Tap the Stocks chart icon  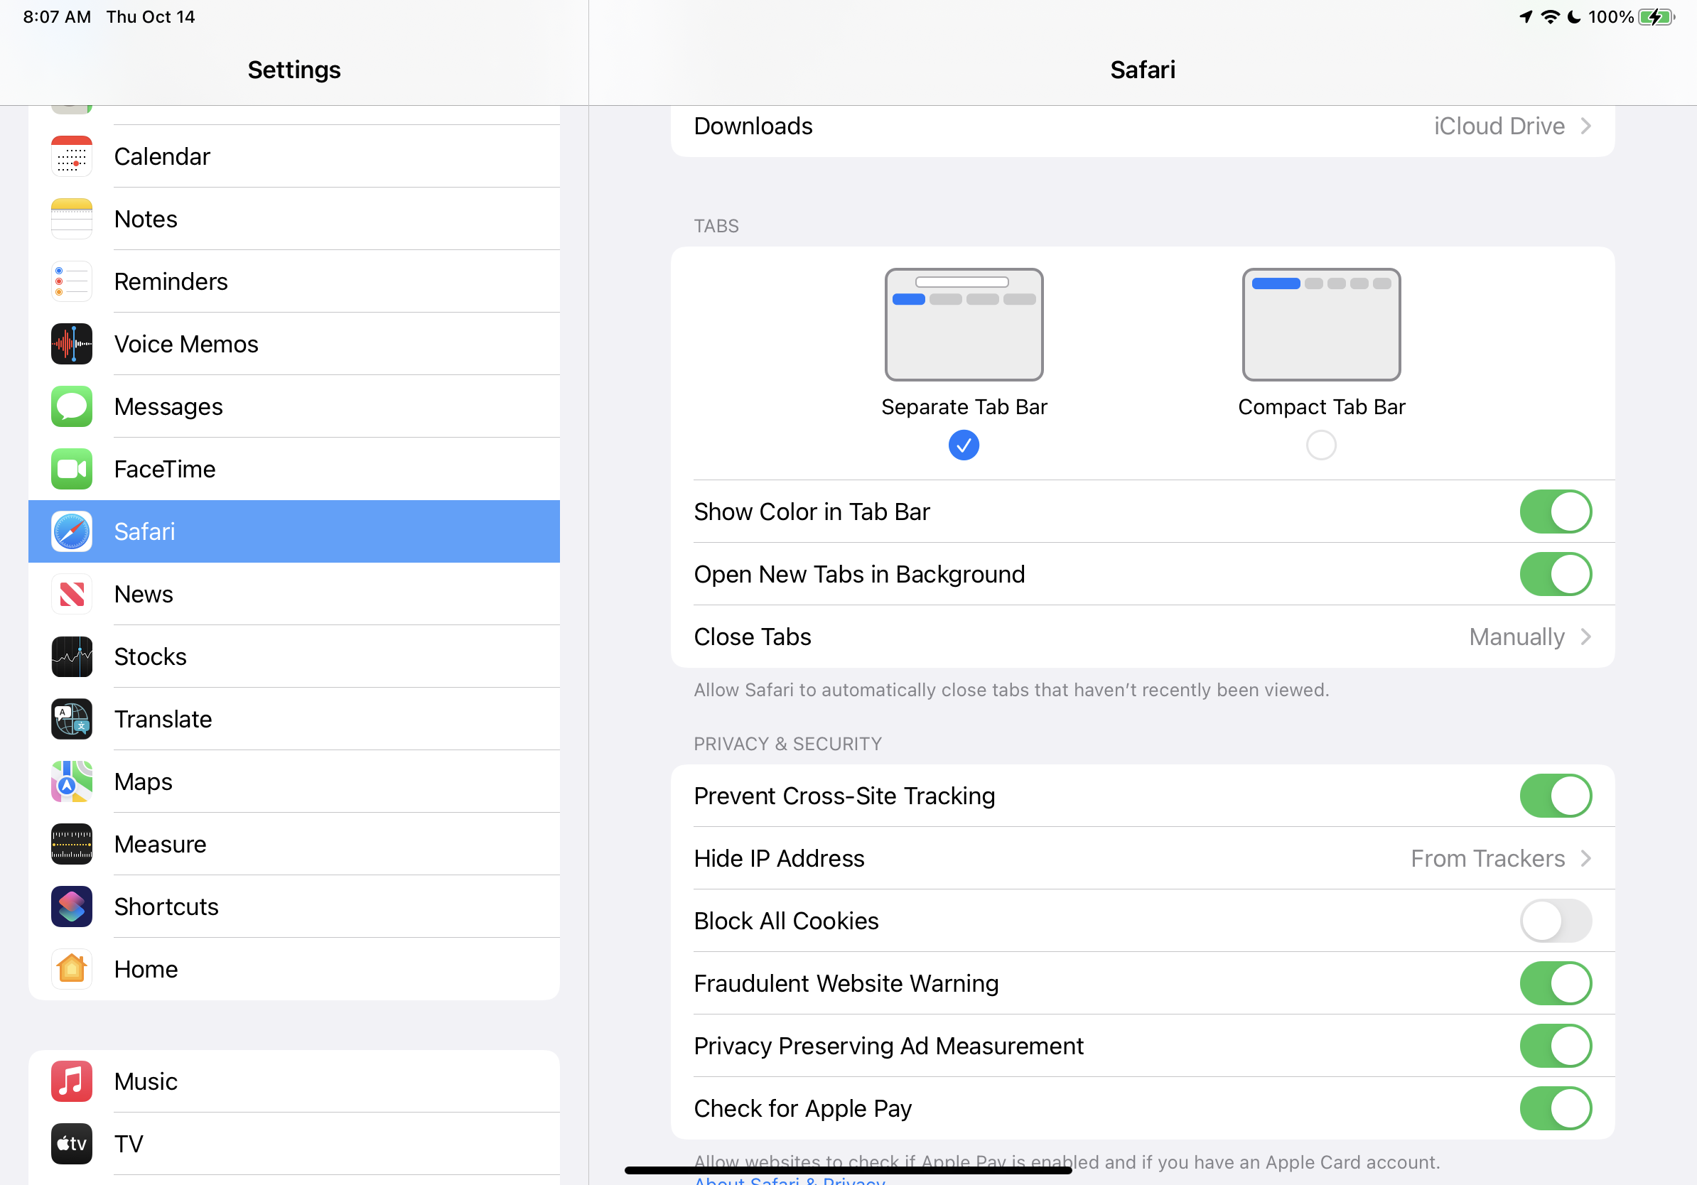[x=72, y=656]
